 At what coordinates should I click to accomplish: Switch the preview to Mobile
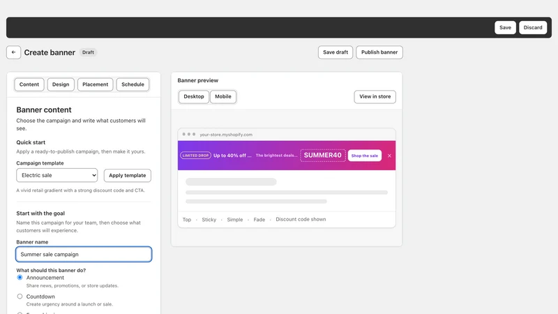(x=223, y=96)
